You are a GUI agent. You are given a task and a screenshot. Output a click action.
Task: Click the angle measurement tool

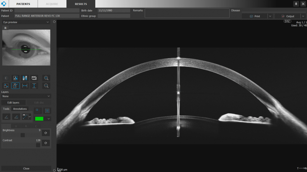[x=6, y=117]
